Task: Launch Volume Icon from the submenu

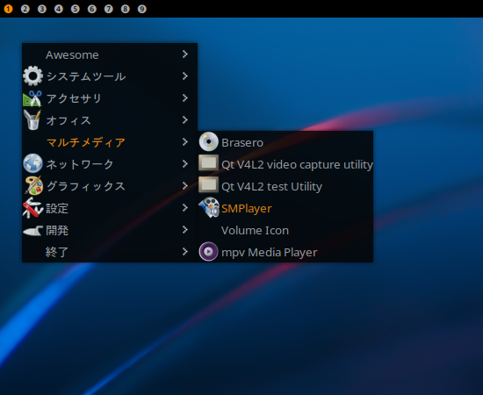Action: coord(285,230)
